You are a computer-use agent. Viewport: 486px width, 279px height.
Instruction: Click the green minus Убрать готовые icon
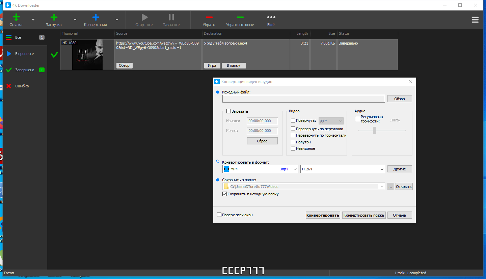pyautogui.click(x=240, y=17)
